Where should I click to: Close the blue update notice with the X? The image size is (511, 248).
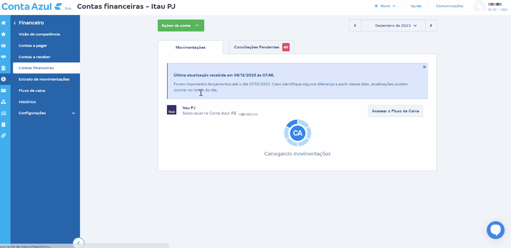[x=424, y=67]
